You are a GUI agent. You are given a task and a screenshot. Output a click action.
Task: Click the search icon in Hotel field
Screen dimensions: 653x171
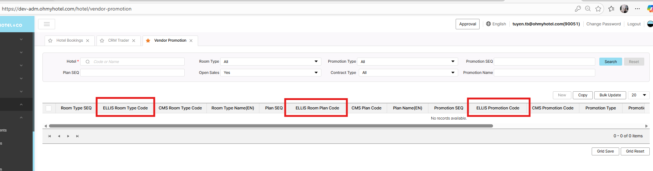pos(87,62)
